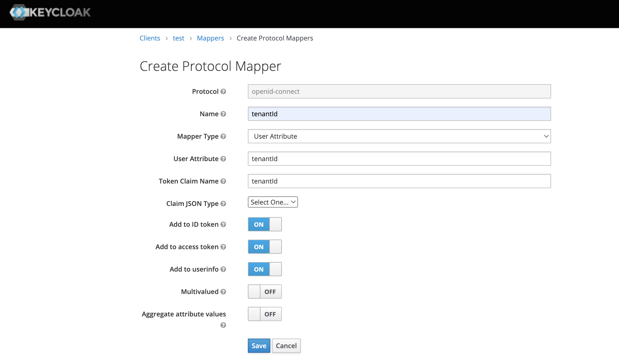Toggle Add to userinfo switch

coord(265,269)
